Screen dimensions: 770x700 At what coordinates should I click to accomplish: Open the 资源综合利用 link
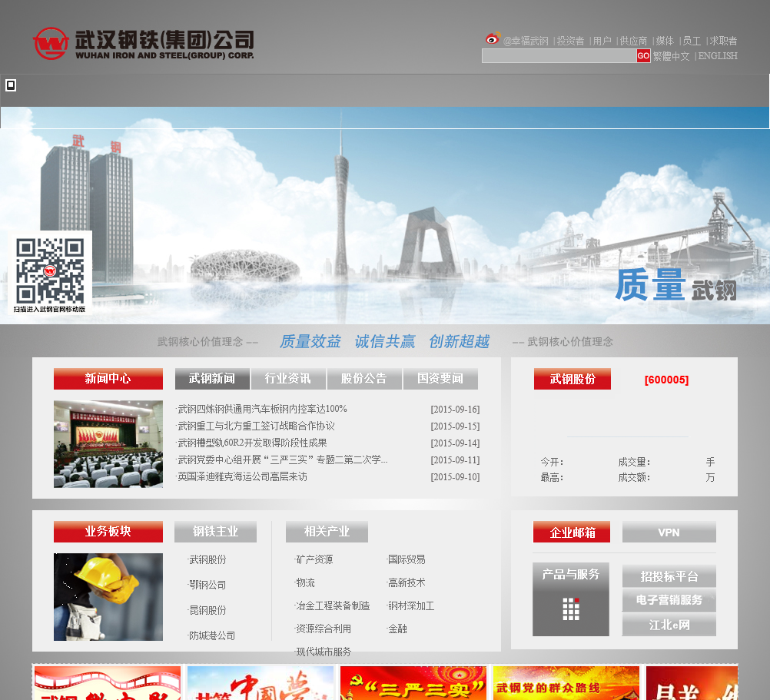tap(324, 629)
